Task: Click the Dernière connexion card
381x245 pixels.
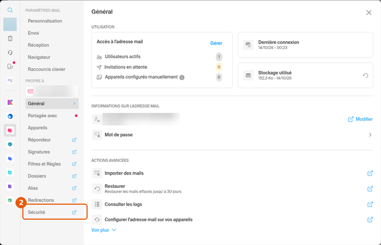Action: [305, 45]
